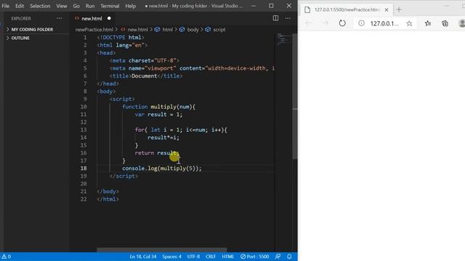This screenshot has height=261, width=465.
Task: Click the for loop line 13
Action: (x=181, y=130)
